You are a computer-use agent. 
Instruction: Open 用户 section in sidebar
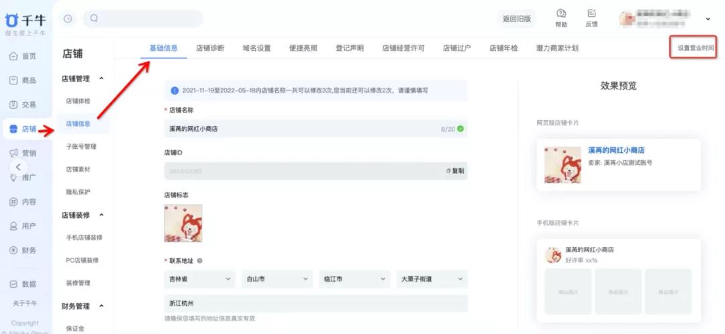23,226
